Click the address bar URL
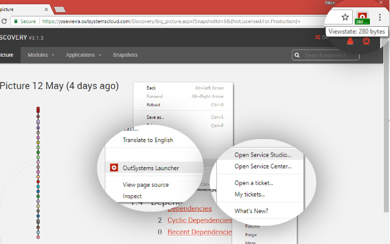 click(x=171, y=21)
